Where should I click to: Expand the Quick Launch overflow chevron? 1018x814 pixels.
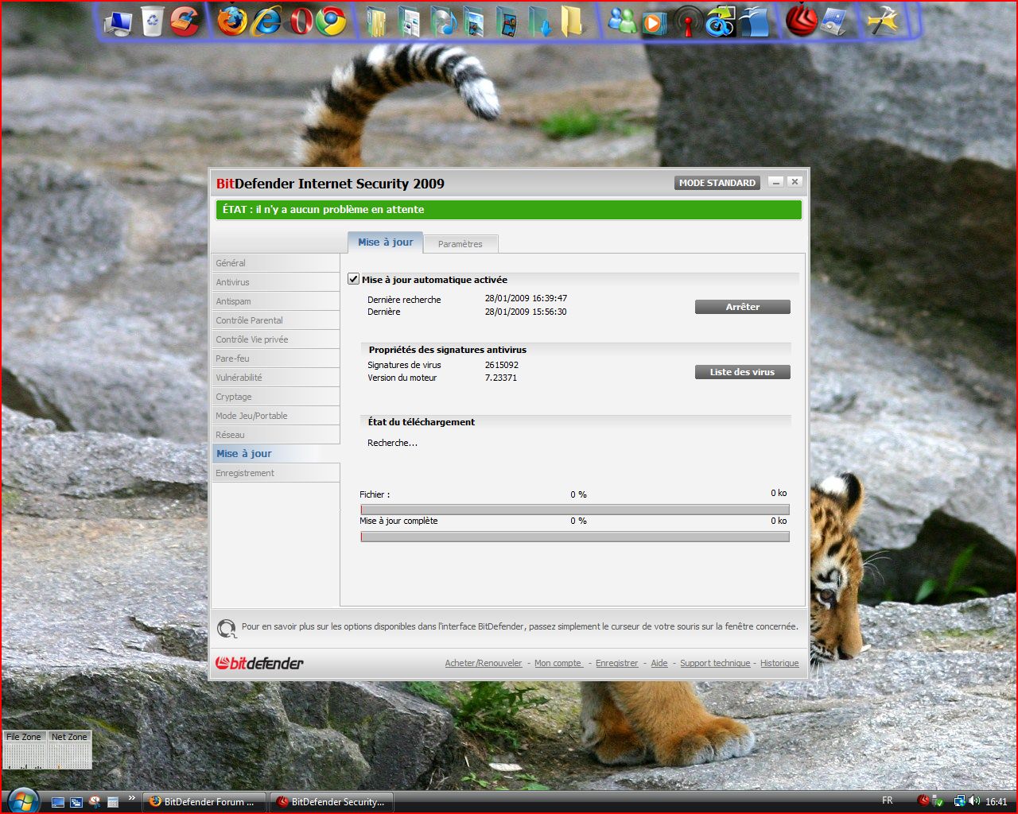(x=131, y=799)
